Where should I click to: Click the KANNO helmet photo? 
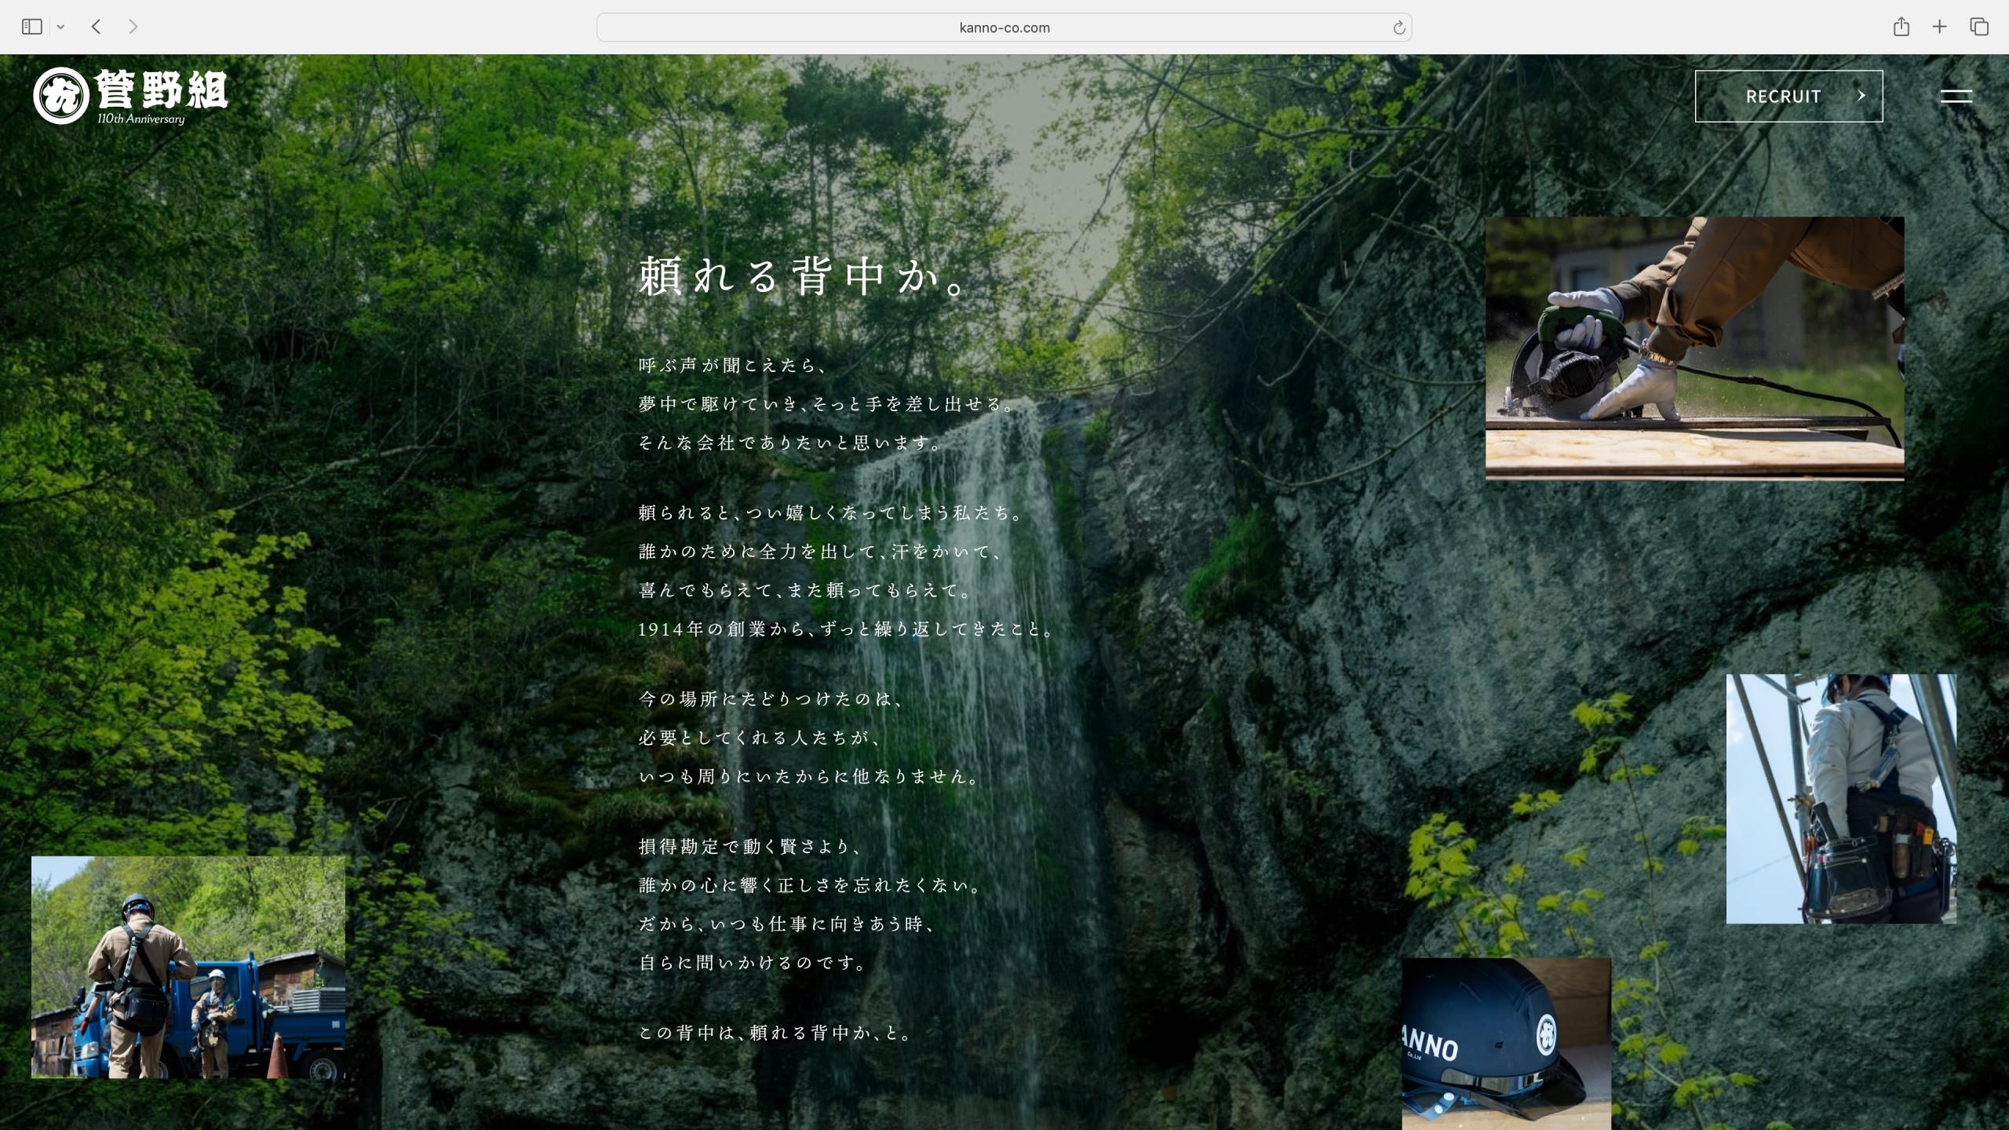click(1506, 1044)
